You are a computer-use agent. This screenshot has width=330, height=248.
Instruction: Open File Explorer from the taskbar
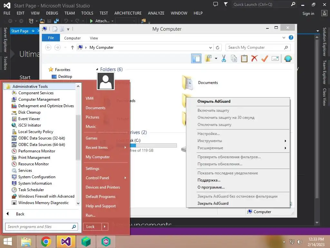[x=26, y=242]
